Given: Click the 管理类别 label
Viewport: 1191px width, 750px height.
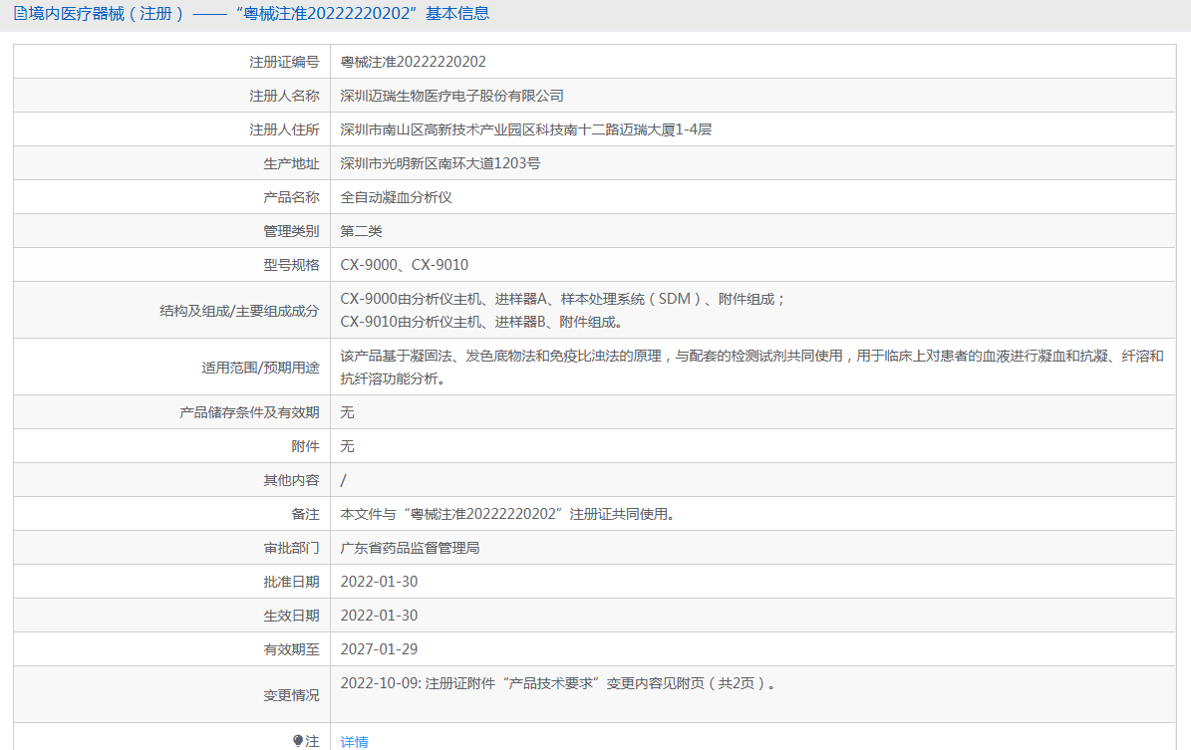Looking at the screenshot, I should (x=292, y=231).
